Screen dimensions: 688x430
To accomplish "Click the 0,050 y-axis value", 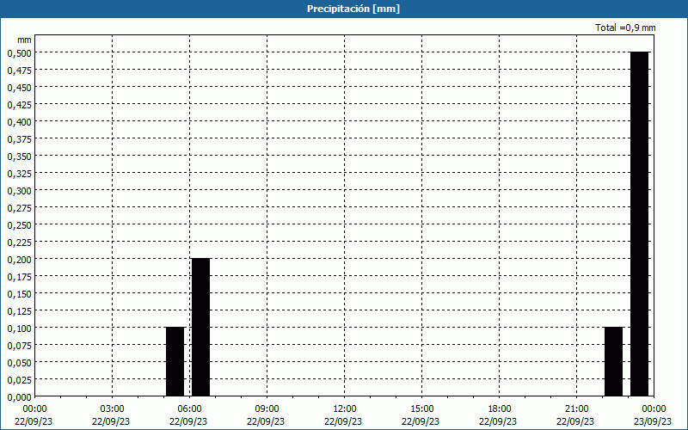I will pyautogui.click(x=19, y=362).
